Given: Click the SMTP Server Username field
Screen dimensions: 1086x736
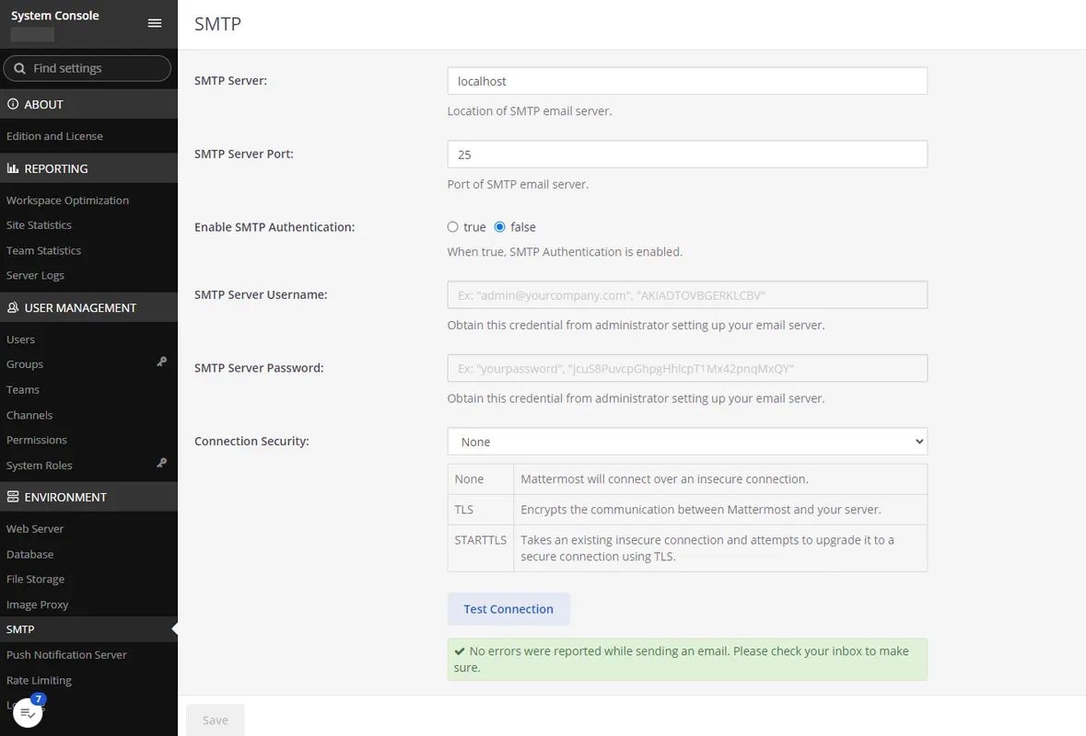Looking at the screenshot, I should [x=687, y=294].
